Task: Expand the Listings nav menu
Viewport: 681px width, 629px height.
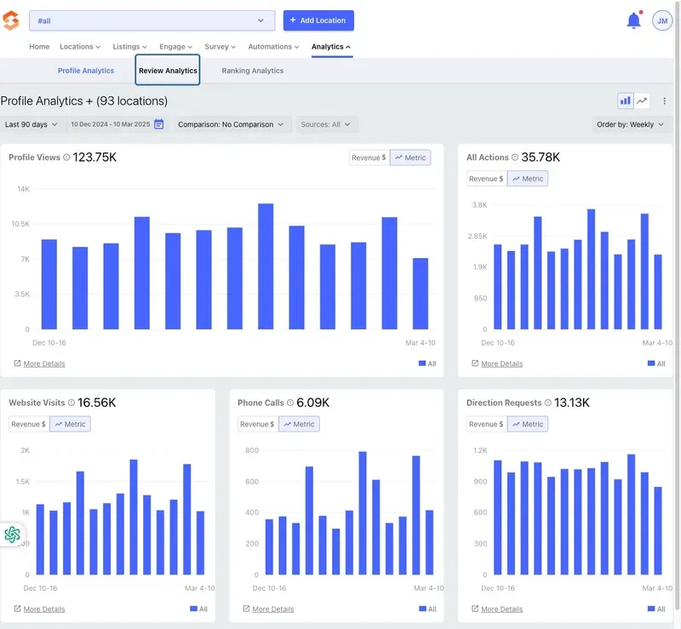Action: coord(130,47)
